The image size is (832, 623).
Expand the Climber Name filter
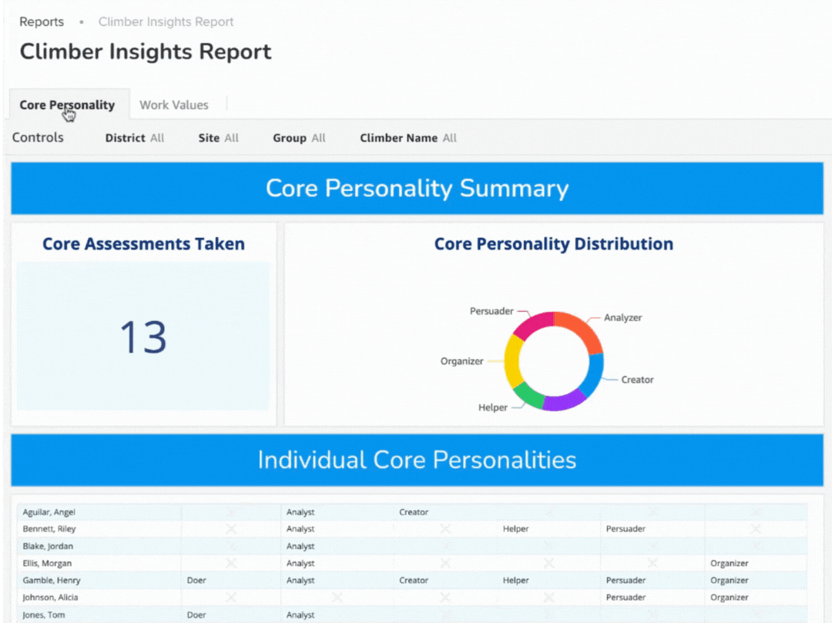coord(408,138)
